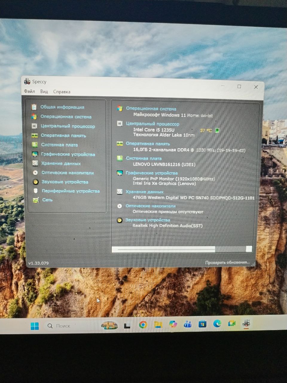
Task: Launch Google Chrome from taskbar
Action: (143, 325)
